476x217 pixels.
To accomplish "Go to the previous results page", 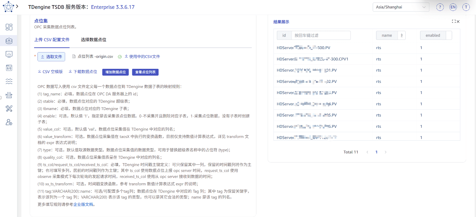I will point(367,152).
